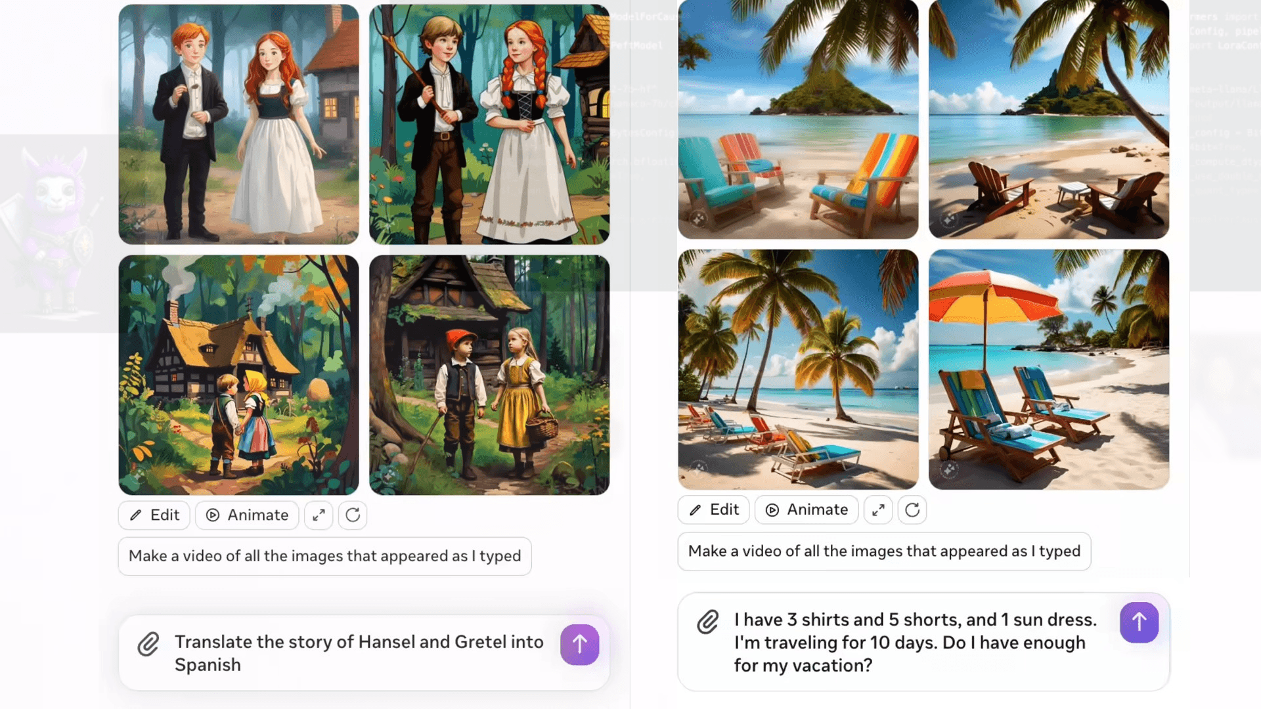The image size is (1261, 709).
Task: Select left 'Make a video of all images' suggestion
Action: point(325,556)
